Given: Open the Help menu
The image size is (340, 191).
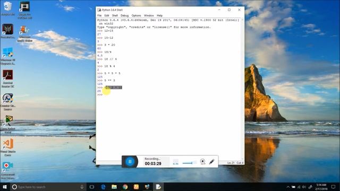Looking at the screenshot, I should (x=159, y=15).
